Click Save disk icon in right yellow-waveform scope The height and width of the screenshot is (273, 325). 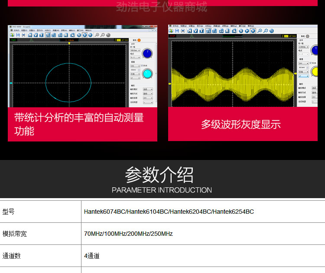[177, 31]
